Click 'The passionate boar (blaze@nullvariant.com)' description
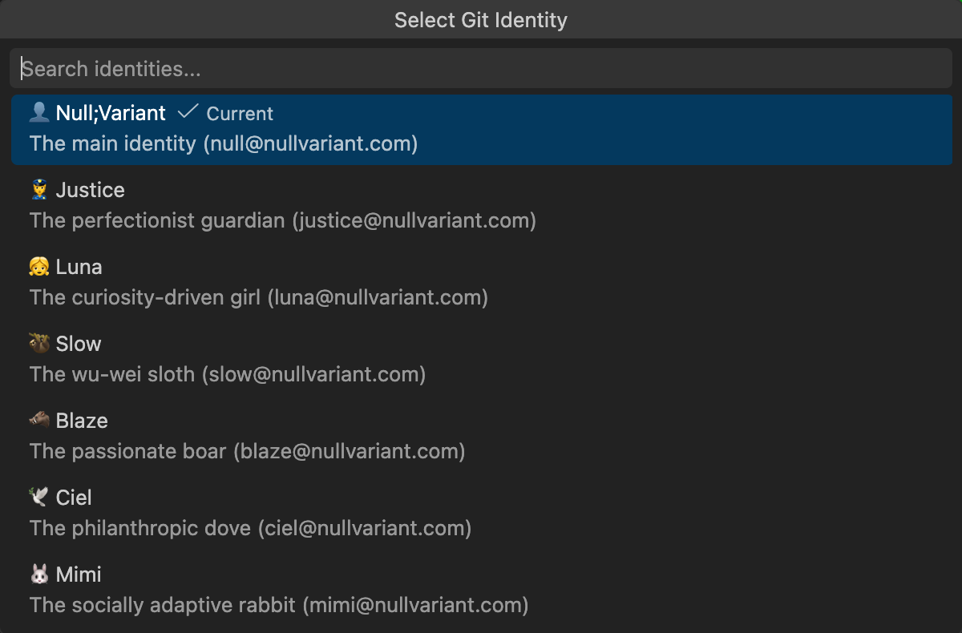Screen dimensions: 962x633 pyautogui.click(x=248, y=451)
